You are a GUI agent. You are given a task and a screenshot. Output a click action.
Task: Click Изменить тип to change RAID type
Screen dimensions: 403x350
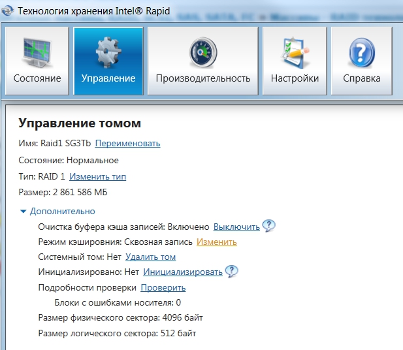tap(98, 177)
